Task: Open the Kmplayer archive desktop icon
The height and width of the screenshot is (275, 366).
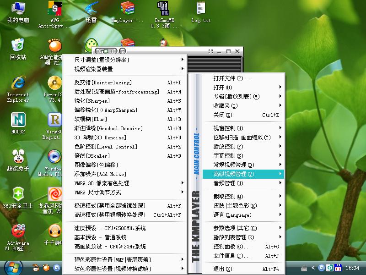Action: click(128, 12)
